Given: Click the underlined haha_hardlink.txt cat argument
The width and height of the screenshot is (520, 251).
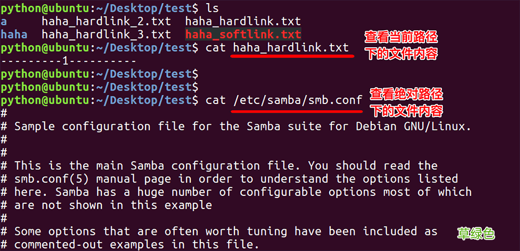Looking at the screenshot, I should pyautogui.click(x=291, y=48).
